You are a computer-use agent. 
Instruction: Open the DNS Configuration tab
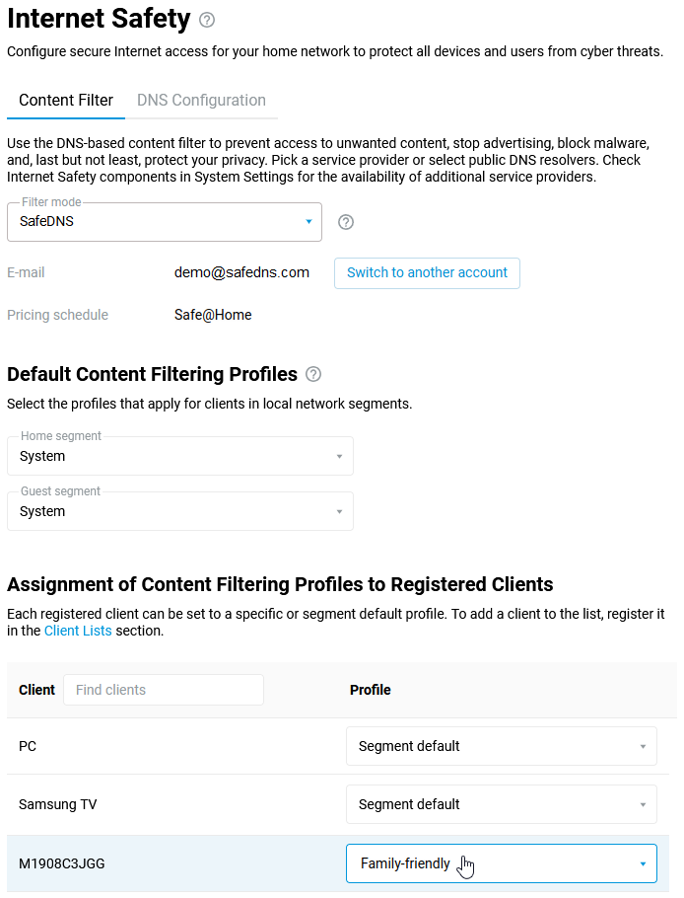point(201,101)
